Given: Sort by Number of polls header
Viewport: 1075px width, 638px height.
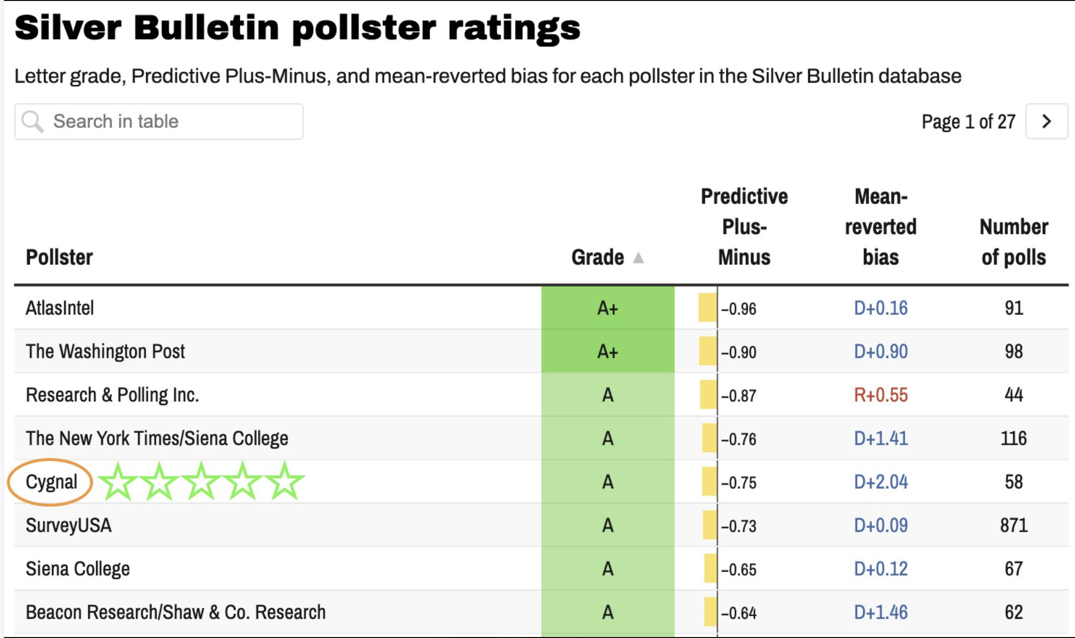Looking at the screenshot, I should pos(1014,242).
